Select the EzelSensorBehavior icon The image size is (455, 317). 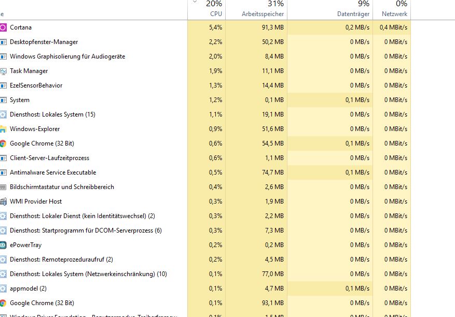click(3, 85)
